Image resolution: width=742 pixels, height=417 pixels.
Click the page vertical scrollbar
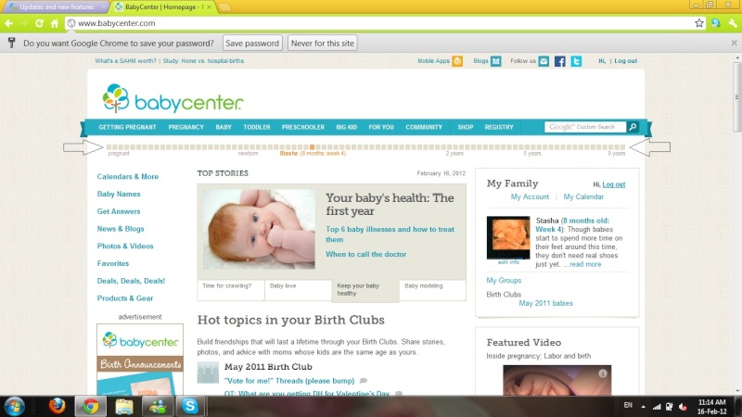coord(737,97)
